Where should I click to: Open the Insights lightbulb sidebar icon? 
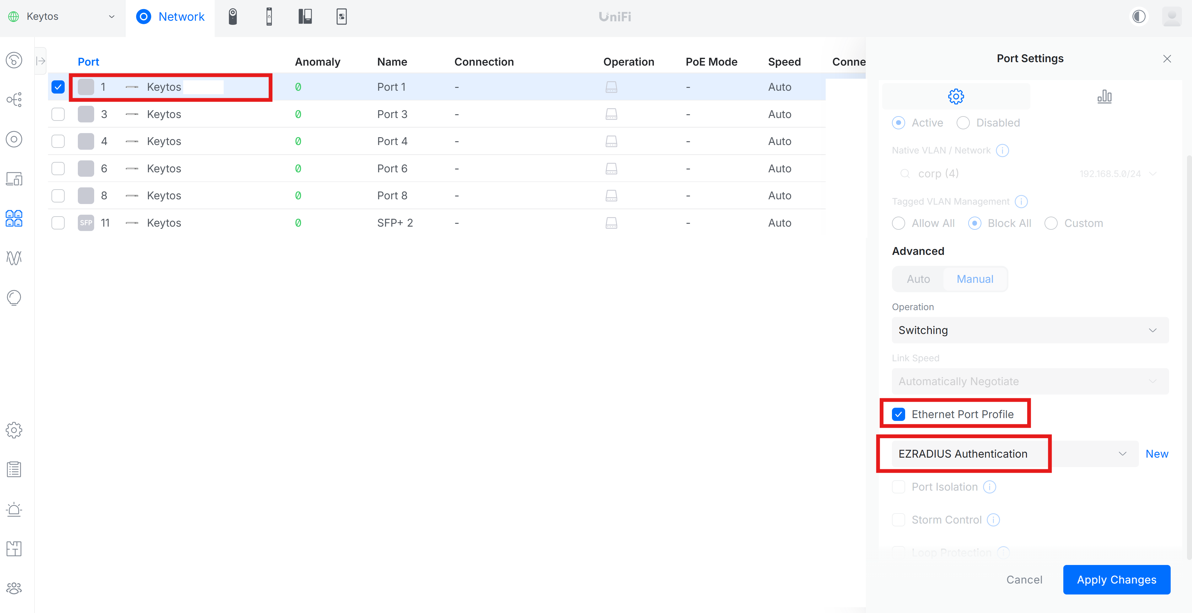tap(14, 298)
